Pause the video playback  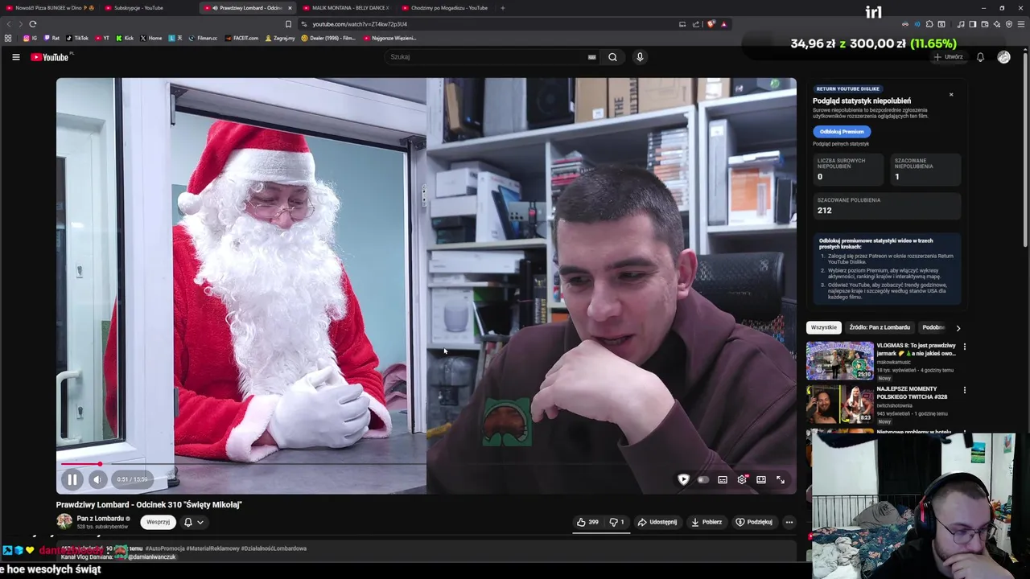72,479
